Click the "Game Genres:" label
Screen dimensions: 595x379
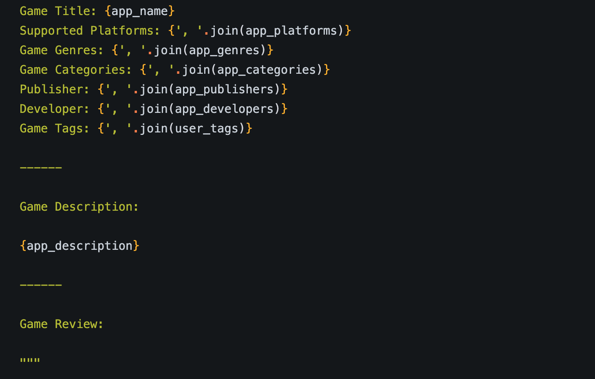(62, 50)
